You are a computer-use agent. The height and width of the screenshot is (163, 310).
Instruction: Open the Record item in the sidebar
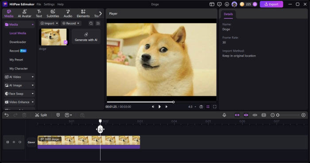tap(18, 51)
